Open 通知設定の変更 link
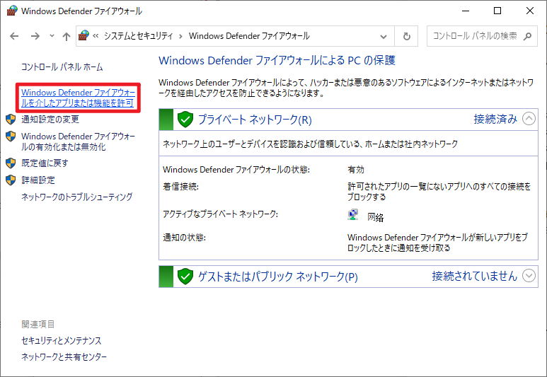The width and height of the screenshot is (547, 377). point(50,120)
